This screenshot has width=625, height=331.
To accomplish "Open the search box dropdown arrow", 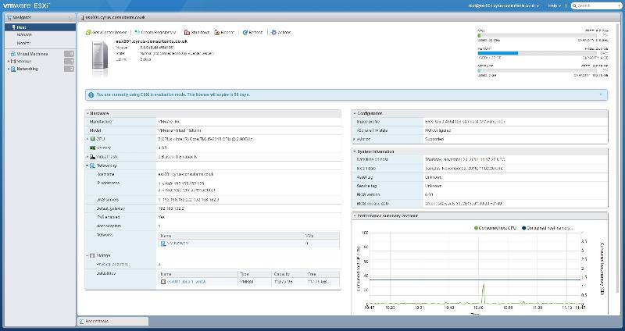I will 618,5.
